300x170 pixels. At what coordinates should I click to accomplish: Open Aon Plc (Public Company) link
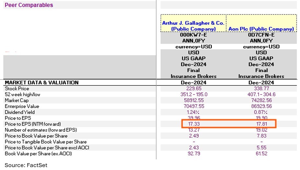click(x=261, y=29)
